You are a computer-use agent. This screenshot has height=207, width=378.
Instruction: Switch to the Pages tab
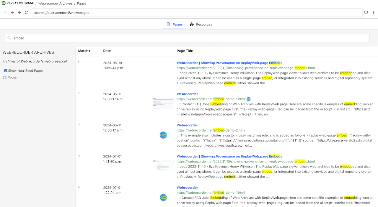pos(175,24)
